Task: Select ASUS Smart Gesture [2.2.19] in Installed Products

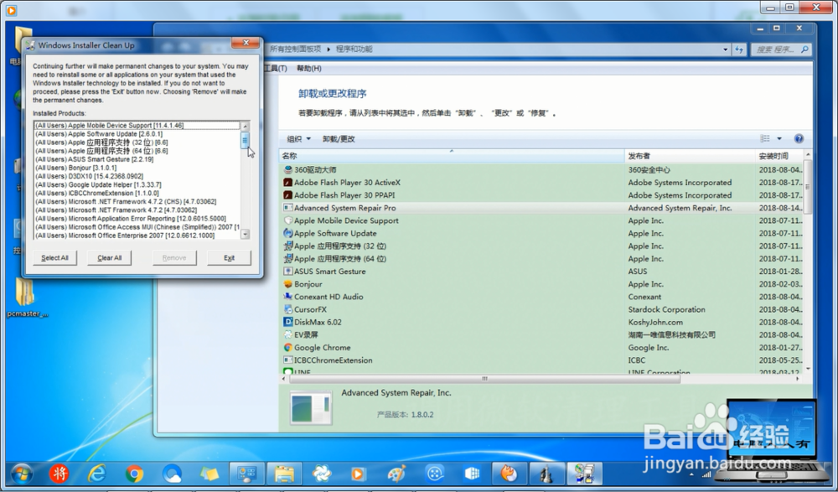Action: pyautogui.click(x=137, y=159)
